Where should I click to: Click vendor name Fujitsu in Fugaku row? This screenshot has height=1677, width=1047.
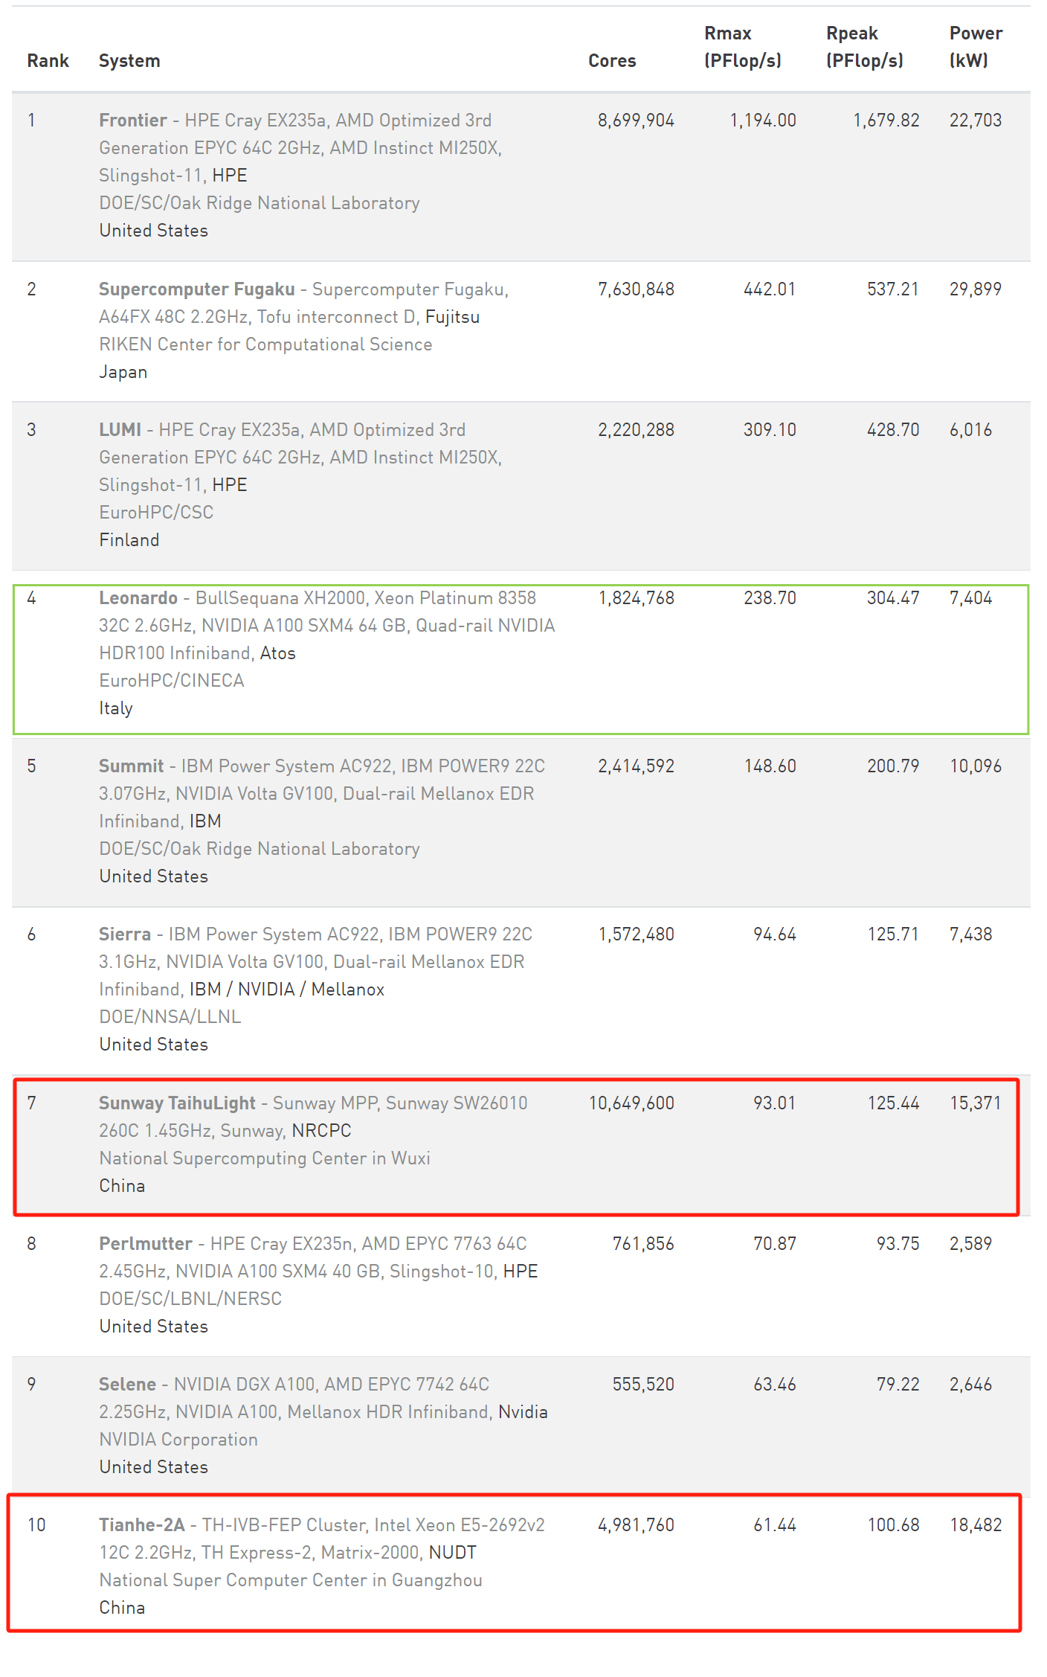click(x=452, y=316)
